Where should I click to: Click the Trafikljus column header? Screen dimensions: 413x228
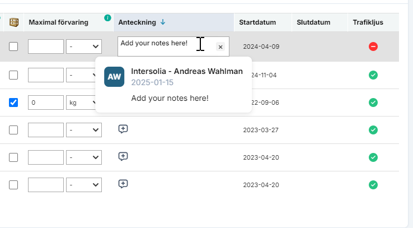pyautogui.click(x=367, y=22)
